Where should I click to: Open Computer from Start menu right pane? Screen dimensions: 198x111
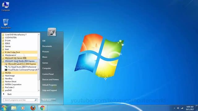pos(46,68)
